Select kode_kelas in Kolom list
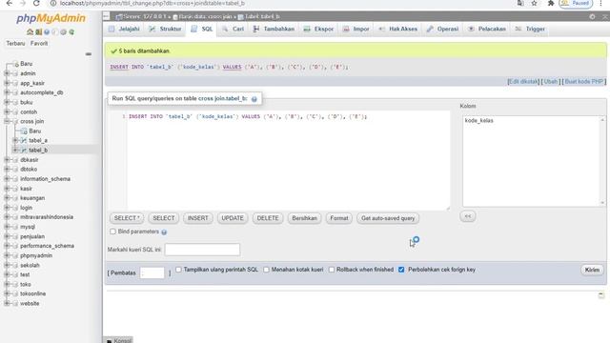Viewport: 610px width, 343px height. pos(478,121)
